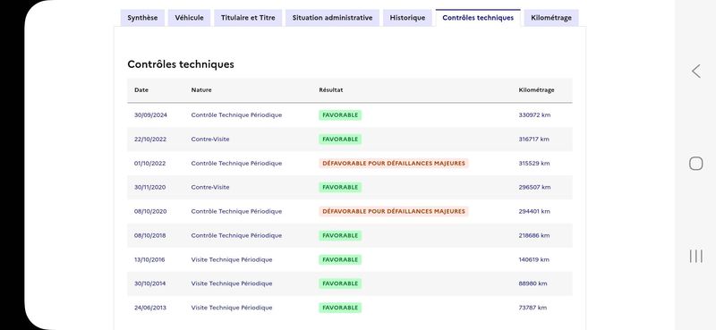The image size is (716, 330).
Task: Open the Kilométrage tab
Action: pyautogui.click(x=551, y=18)
